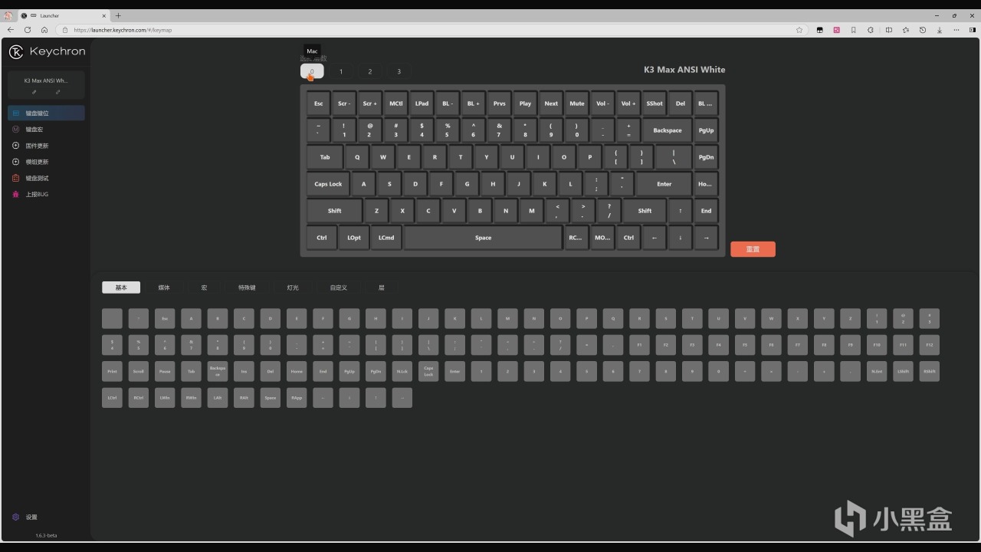Select layer 2 button
Image resolution: width=981 pixels, height=552 pixels.
(369, 71)
